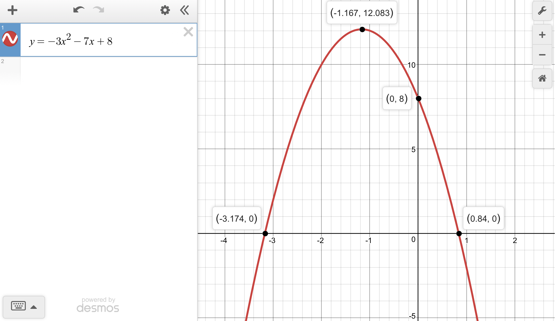This screenshot has width=555, height=321.
Task: Delete the expression with X button
Action: (188, 32)
